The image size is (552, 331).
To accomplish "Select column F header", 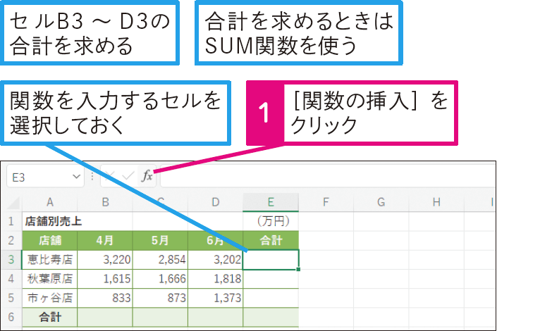I will point(326,202).
